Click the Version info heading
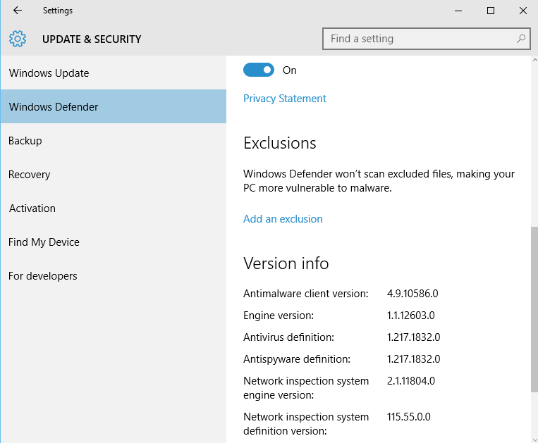 tap(286, 263)
